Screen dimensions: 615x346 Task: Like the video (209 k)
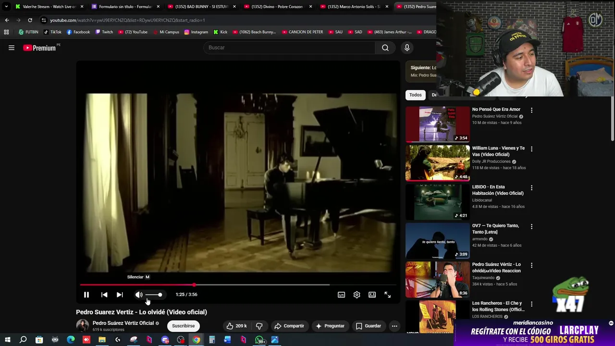[x=236, y=326]
